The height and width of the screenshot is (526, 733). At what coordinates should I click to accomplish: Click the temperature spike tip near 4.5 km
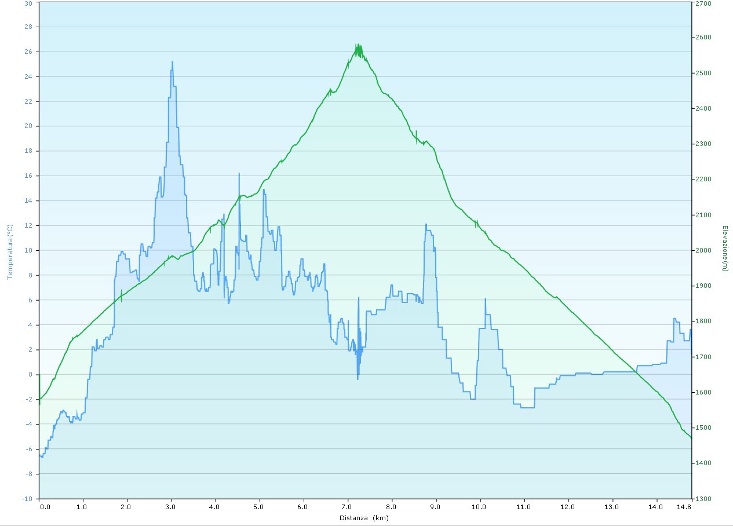pos(239,173)
